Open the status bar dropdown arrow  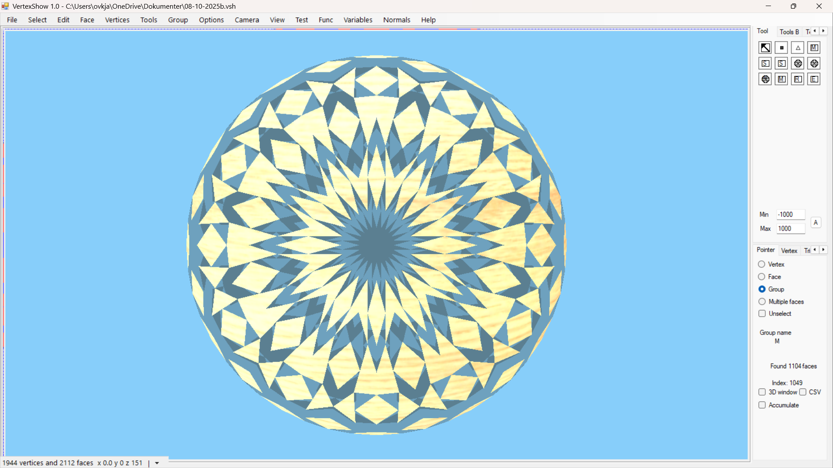pyautogui.click(x=157, y=463)
